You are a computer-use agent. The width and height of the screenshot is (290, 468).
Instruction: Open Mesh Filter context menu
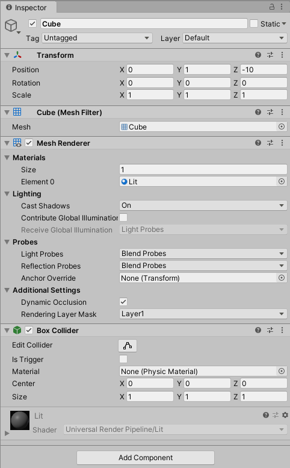coord(282,112)
